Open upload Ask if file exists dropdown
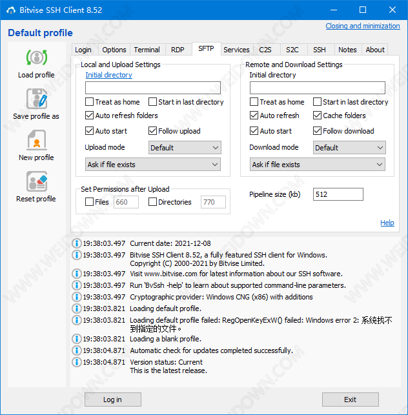The height and width of the screenshot is (415, 408). 153,165
